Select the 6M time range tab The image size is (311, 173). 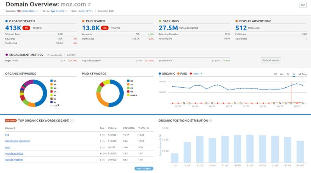[x=281, y=74]
